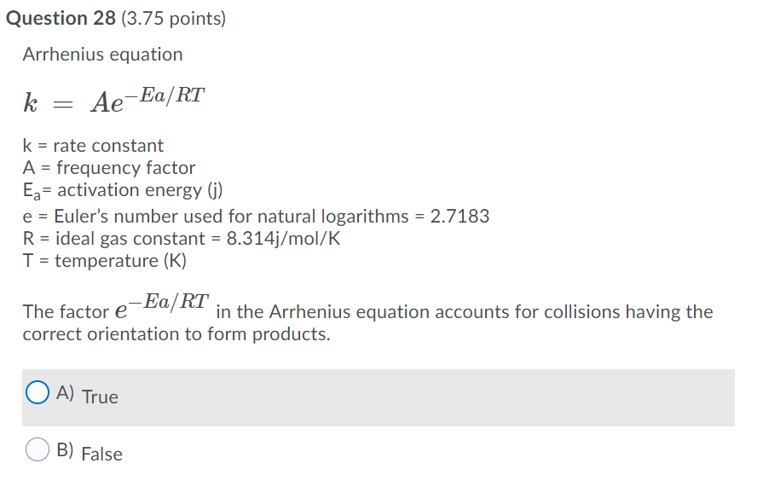
Task: Click the 'A)' label next to True
Action: [64, 394]
